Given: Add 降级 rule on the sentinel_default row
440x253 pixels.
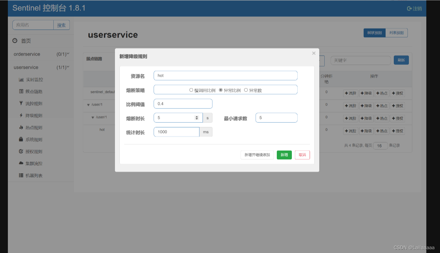Looking at the screenshot, I should (366, 93).
